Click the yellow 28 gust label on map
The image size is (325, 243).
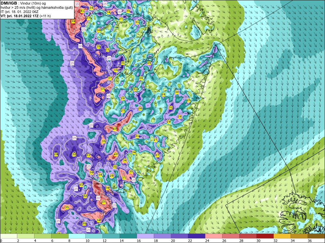pos(112,176)
